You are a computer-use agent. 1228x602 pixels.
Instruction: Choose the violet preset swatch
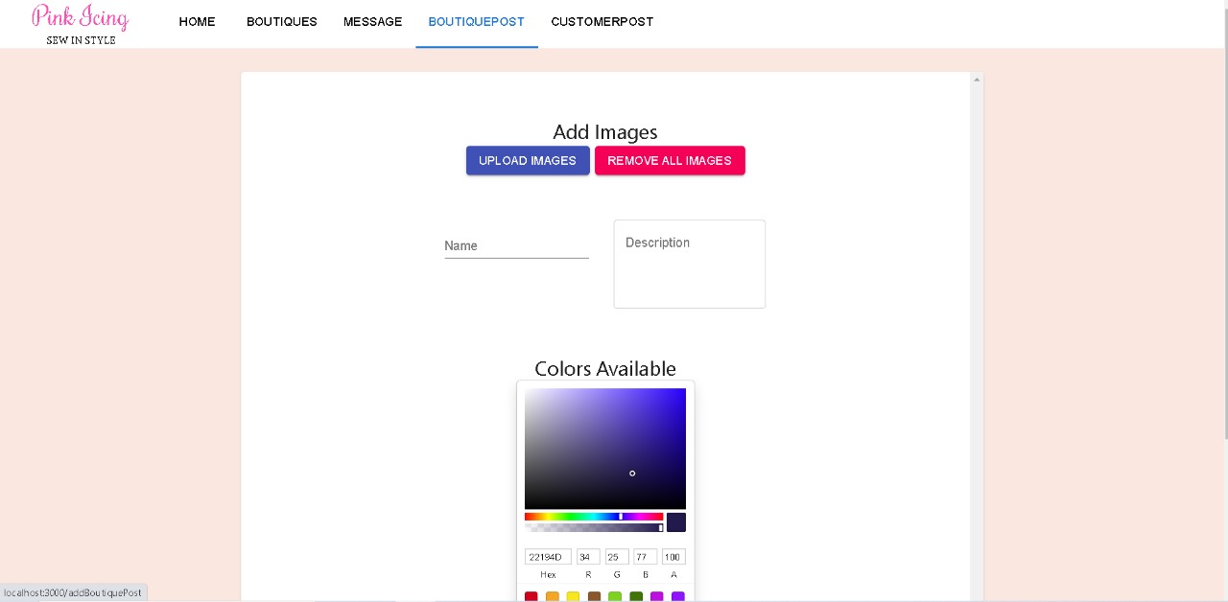pos(678,597)
